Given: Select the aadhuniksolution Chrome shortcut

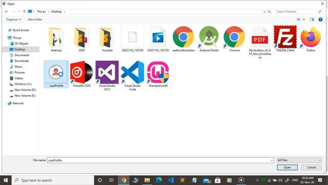Looking at the screenshot, I should click(183, 40).
